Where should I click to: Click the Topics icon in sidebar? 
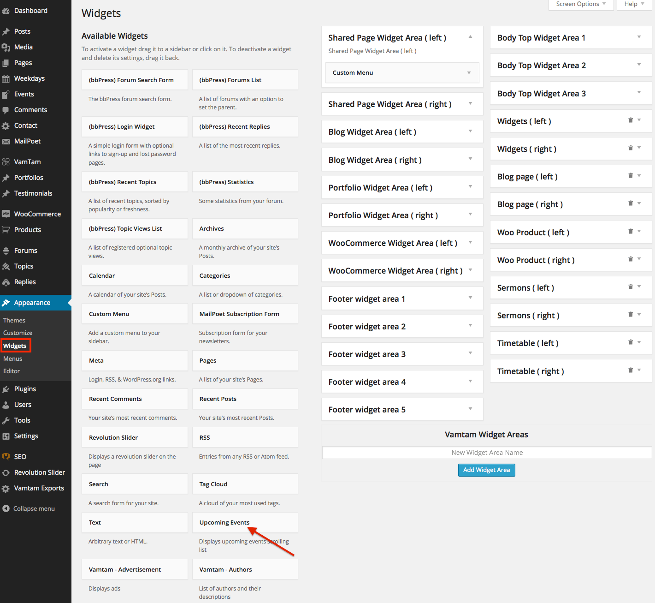[6, 266]
